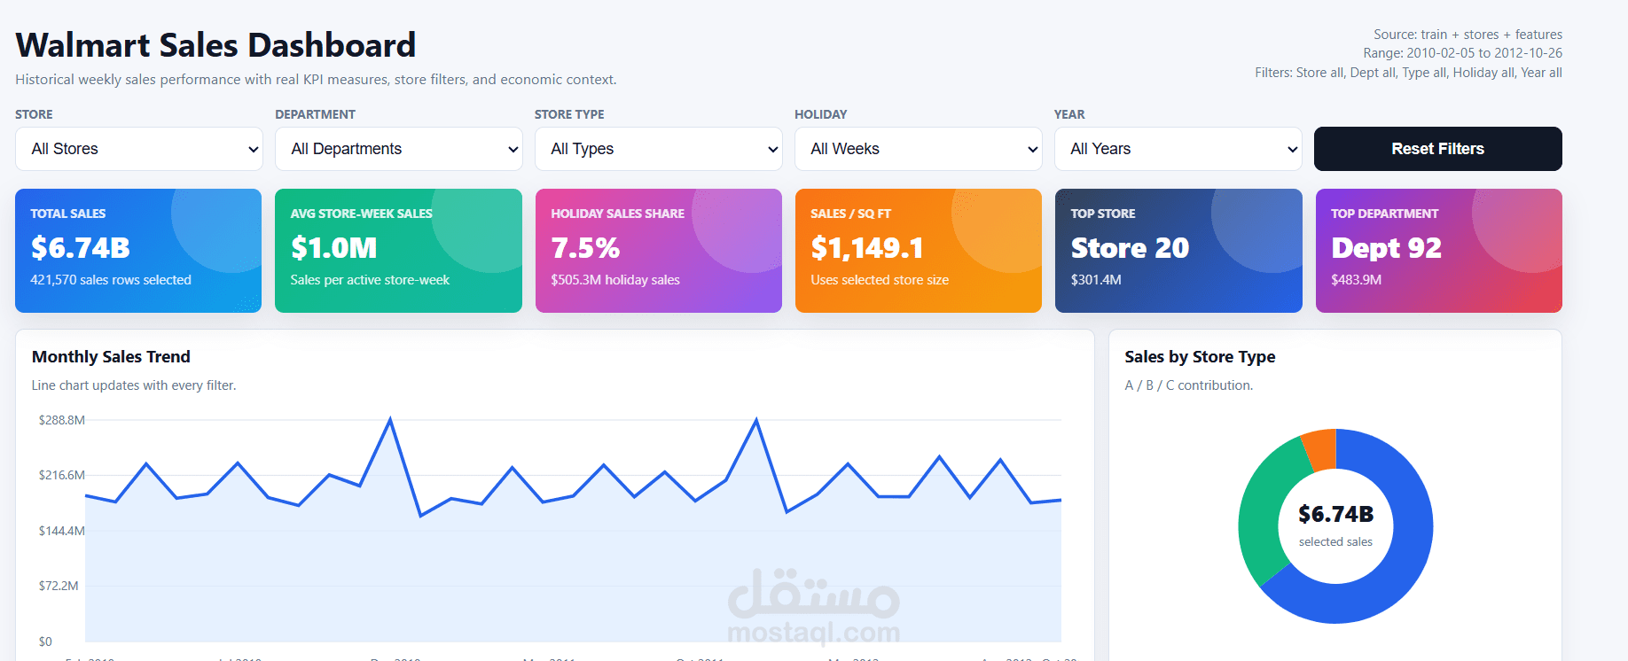Click the $144.4M y-axis label
The width and height of the screenshot is (1628, 661).
[x=62, y=531]
